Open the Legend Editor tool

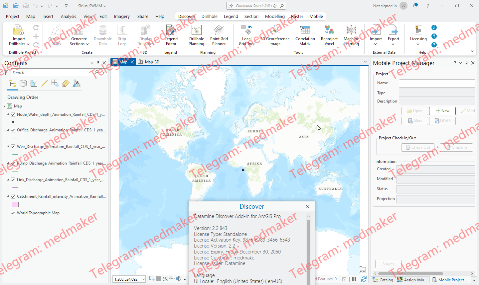(171, 35)
